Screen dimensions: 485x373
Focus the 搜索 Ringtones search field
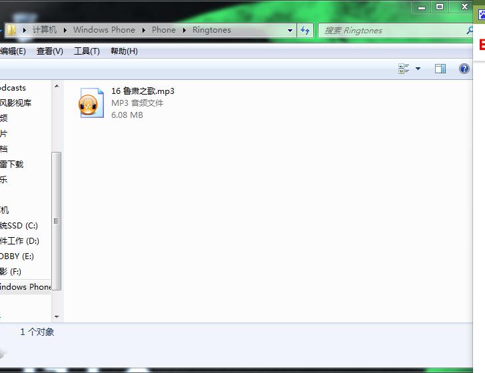point(395,31)
